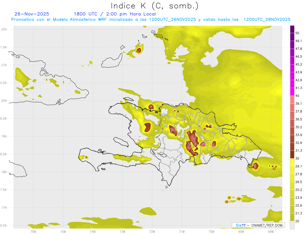Click the "37.8" color scale value
The image size is (304, 235).
coord(299,111)
